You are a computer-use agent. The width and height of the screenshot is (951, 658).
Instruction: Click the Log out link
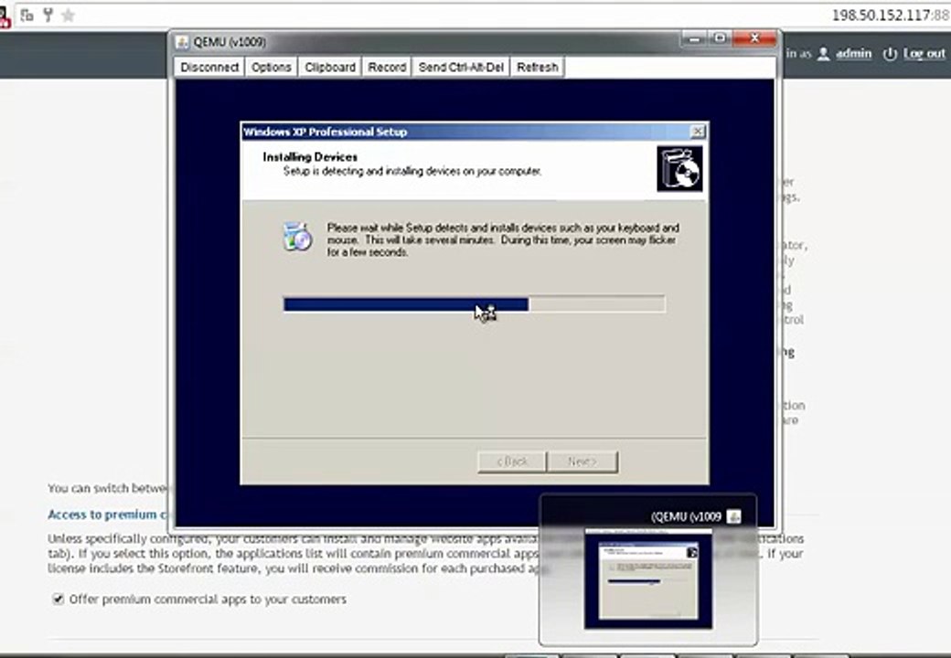pos(924,53)
